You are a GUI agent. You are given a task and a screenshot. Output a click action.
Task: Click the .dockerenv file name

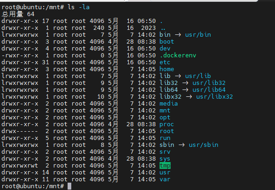(x=178, y=55)
